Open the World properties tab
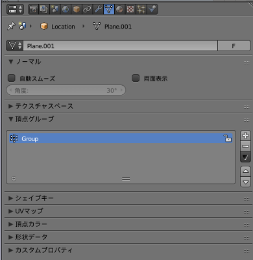The width and height of the screenshot is (253, 260). [x=66, y=9]
